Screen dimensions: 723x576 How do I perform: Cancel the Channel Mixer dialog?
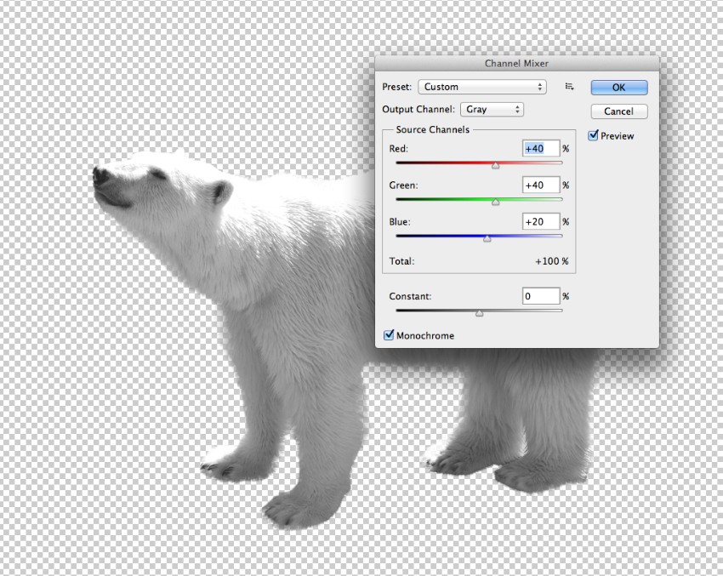pos(619,111)
